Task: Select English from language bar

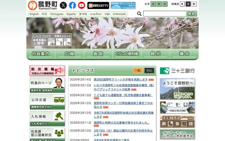Action: 34,14
